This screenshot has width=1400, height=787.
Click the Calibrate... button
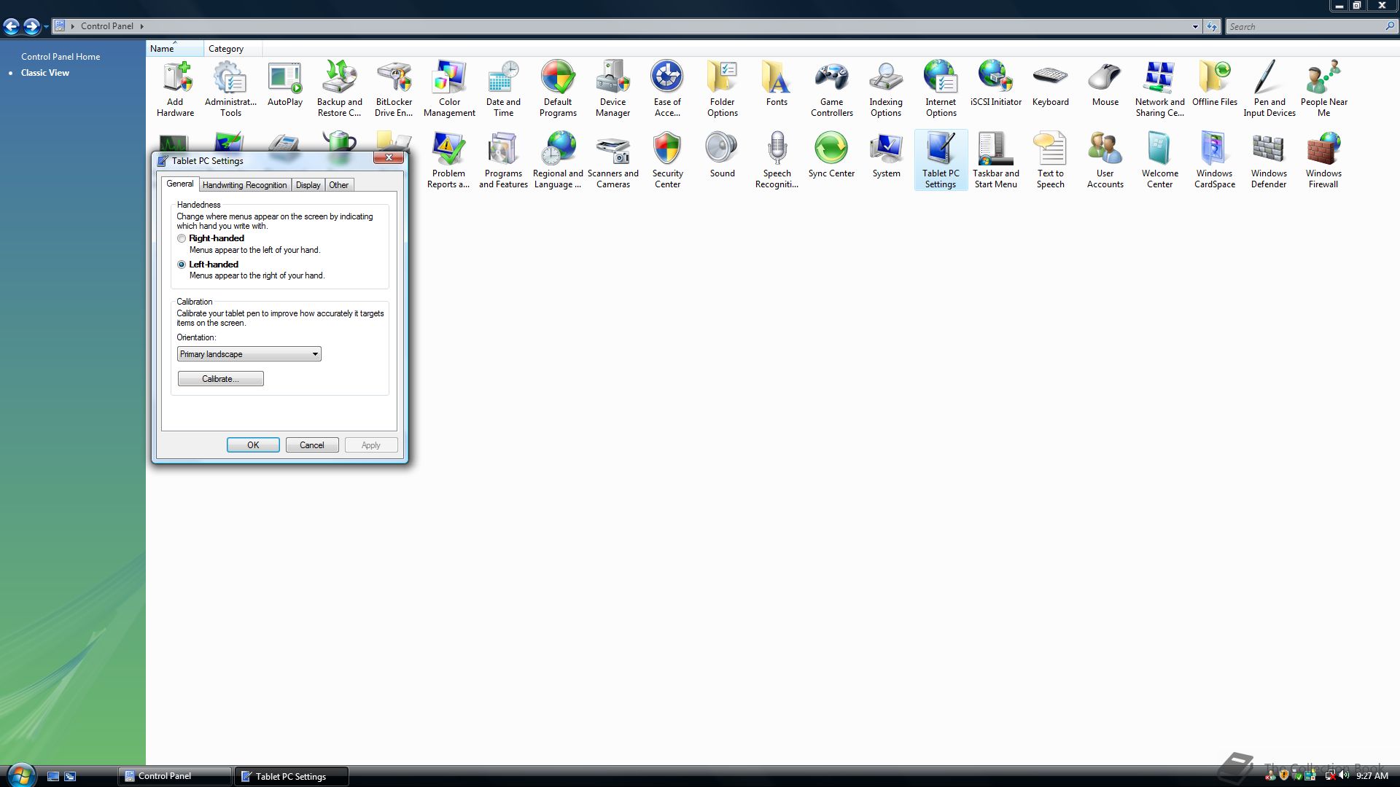coord(221,379)
